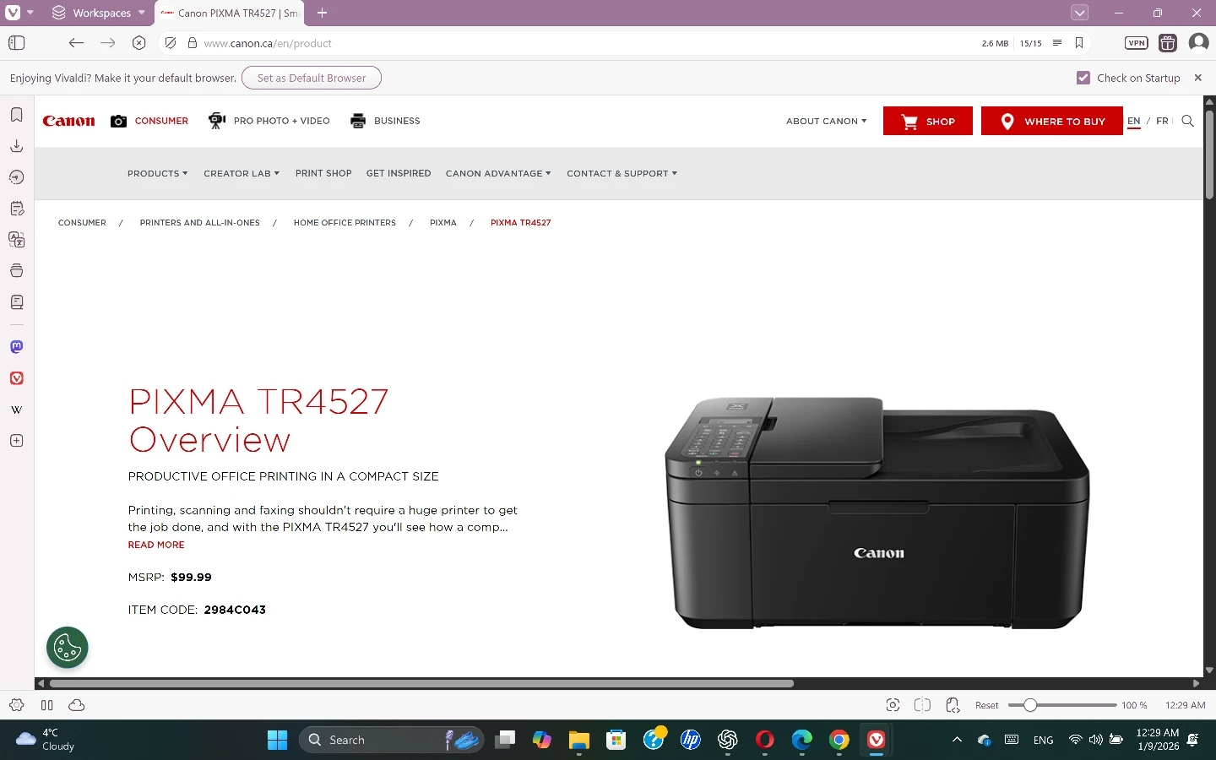Open a new tab with plus button
The image size is (1216, 760).
pos(322,13)
